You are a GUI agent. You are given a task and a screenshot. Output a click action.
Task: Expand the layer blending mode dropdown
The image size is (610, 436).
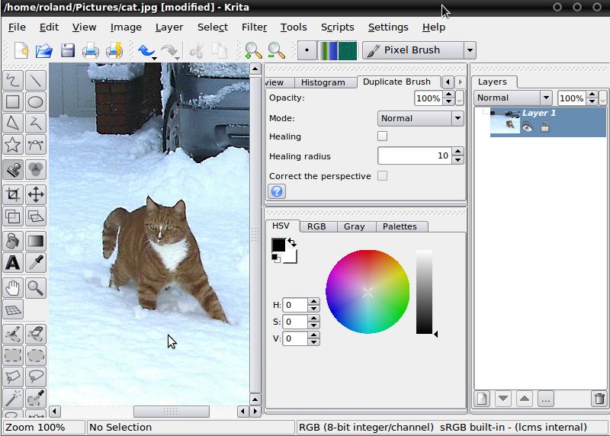pyautogui.click(x=512, y=98)
